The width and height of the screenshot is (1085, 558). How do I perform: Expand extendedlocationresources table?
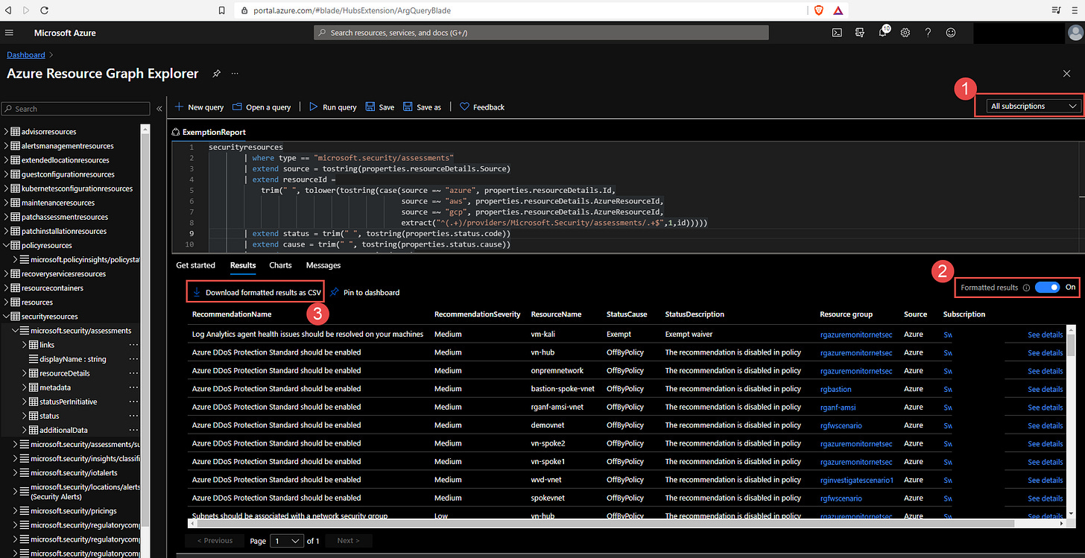pos(7,160)
